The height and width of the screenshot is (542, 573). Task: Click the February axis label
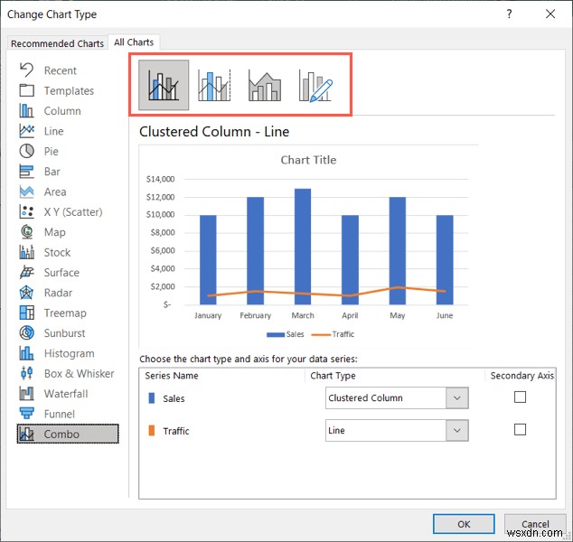point(256,315)
